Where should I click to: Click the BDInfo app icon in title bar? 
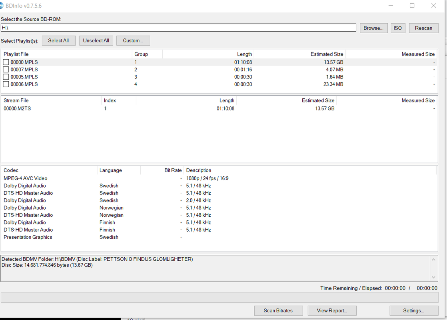[2, 6]
